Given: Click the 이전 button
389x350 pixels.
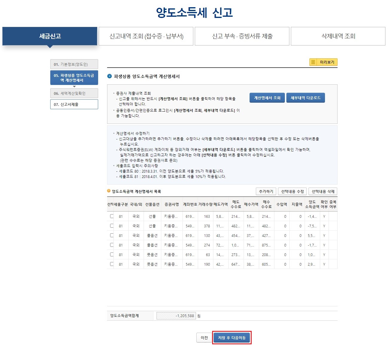Looking at the screenshot, I should (204, 338).
